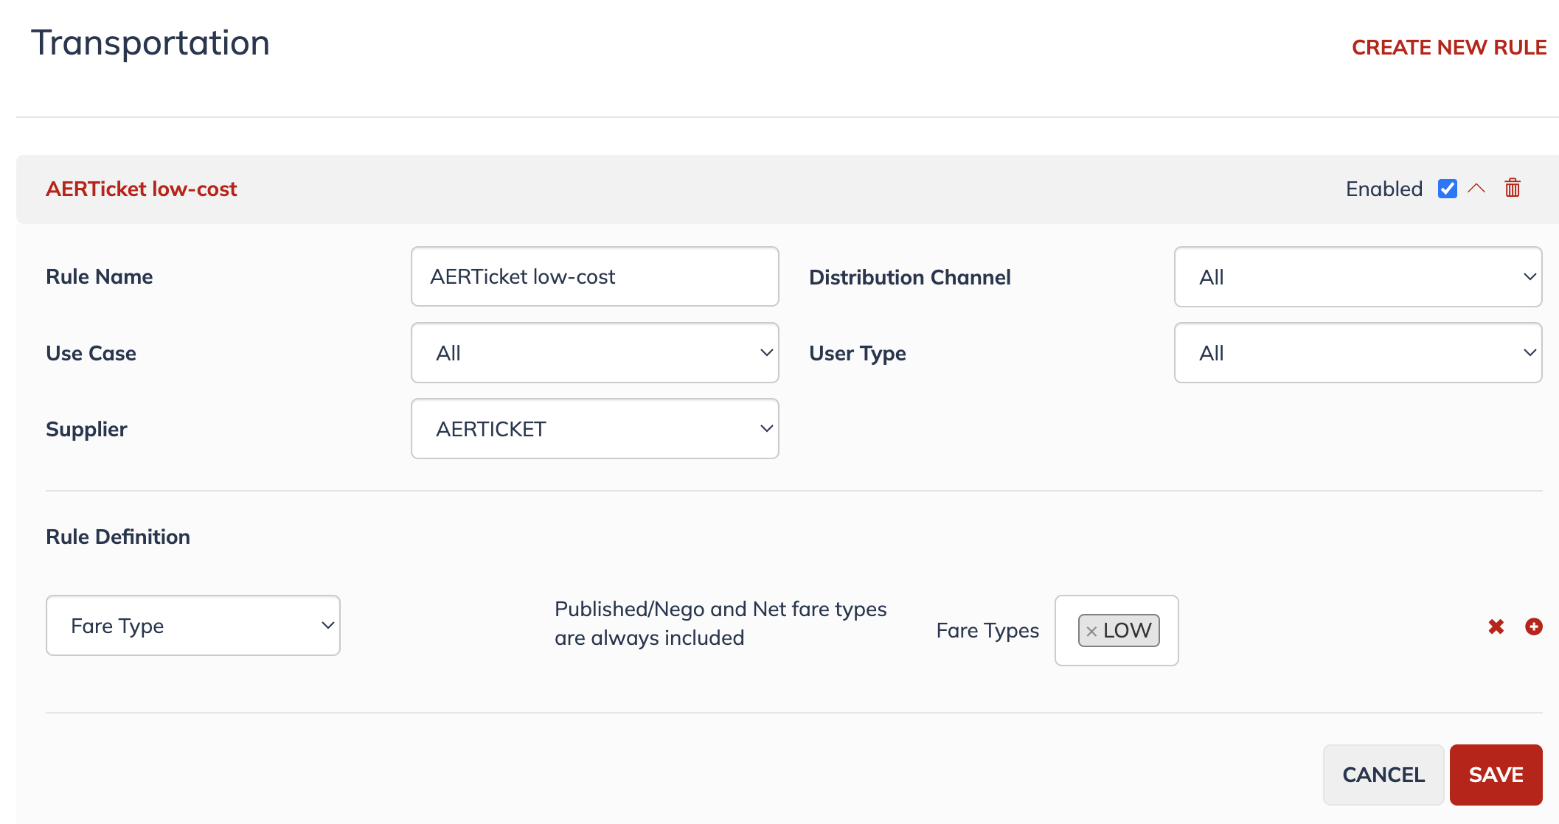Collapse the AERTicket low-cost rule panel
The width and height of the screenshot is (1559, 824).
pyautogui.click(x=1476, y=188)
